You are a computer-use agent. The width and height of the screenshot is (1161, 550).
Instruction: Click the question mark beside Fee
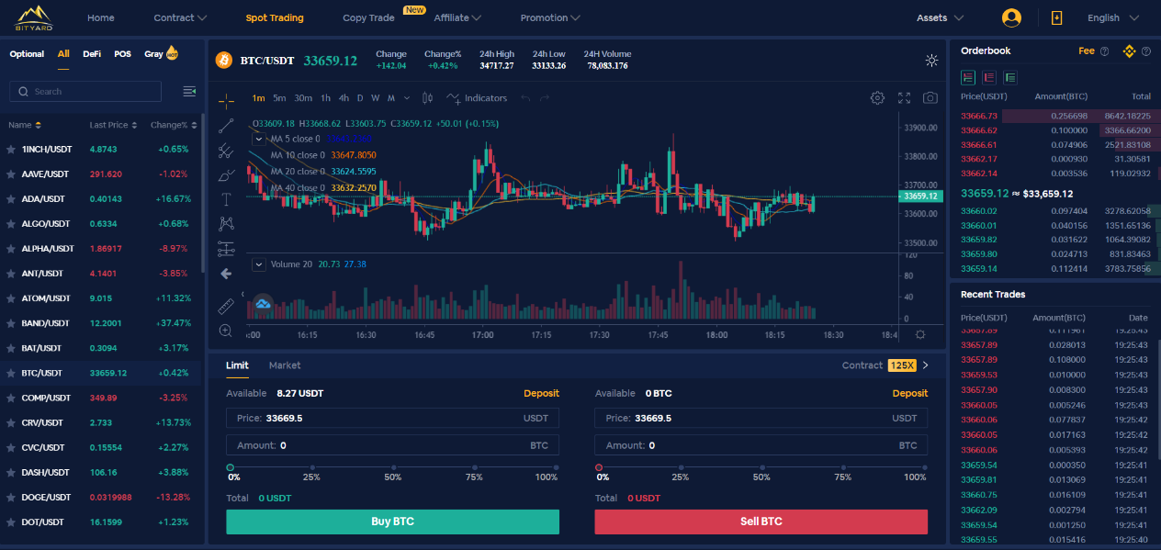pos(1104,51)
